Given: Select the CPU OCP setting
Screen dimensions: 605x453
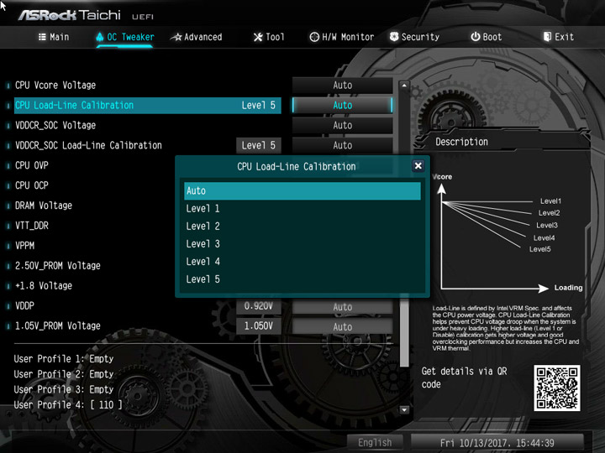Looking at the screenshot, I should (32, 185).
